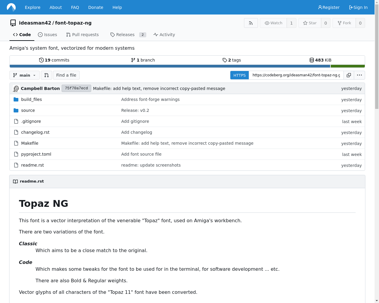Click the stars count 0

(326, 23)
